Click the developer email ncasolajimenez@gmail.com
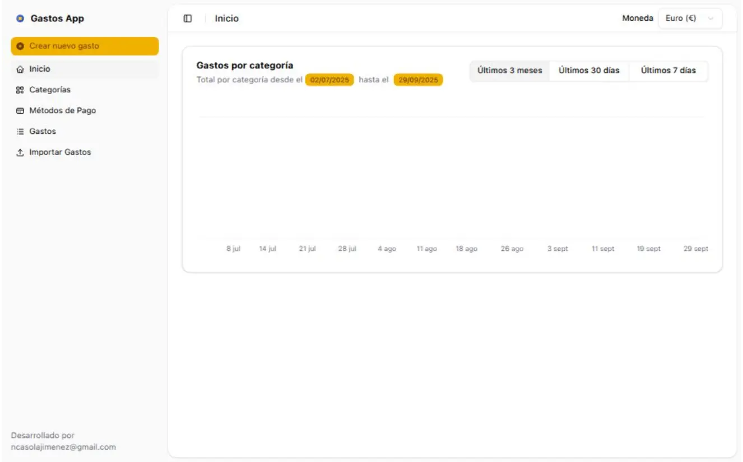This screenshot has height=462, width=743. pos(63,447)
